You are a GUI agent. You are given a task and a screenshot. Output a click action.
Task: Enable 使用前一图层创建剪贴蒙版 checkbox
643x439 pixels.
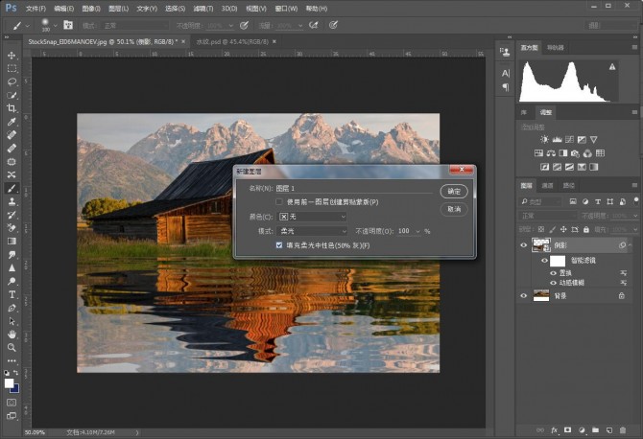click(279, 202)
